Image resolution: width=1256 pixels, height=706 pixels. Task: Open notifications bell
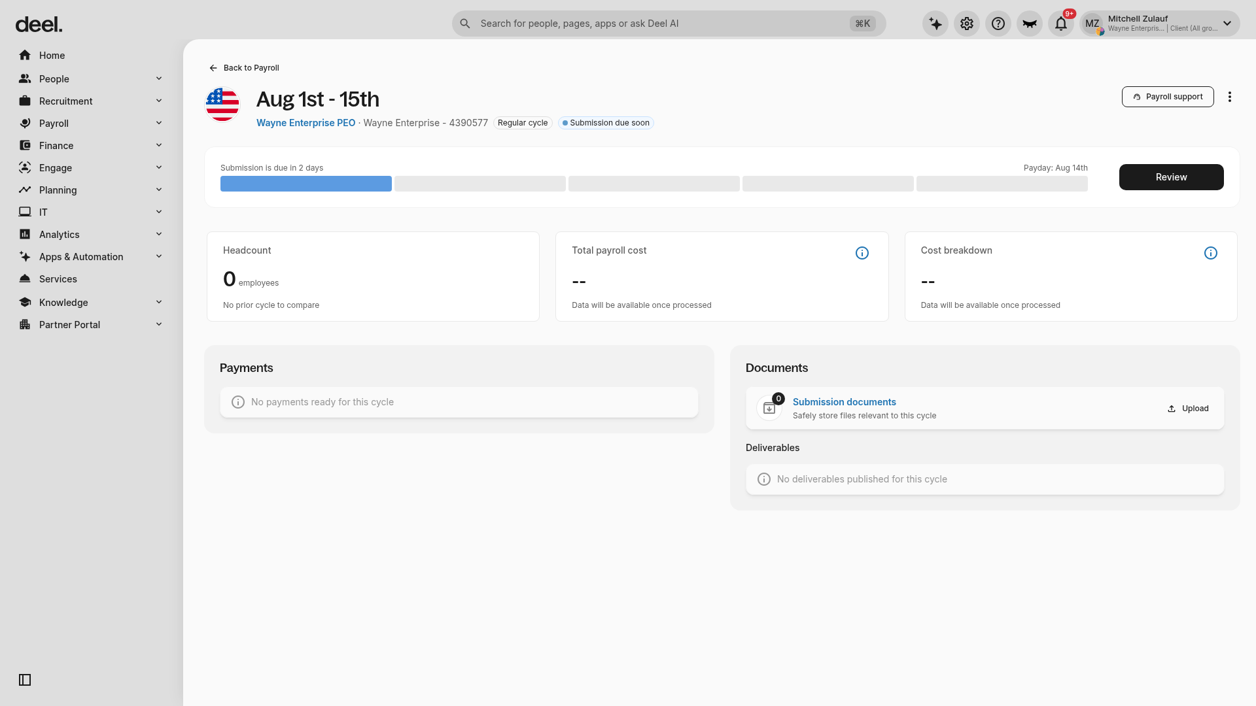(1061, 24)
